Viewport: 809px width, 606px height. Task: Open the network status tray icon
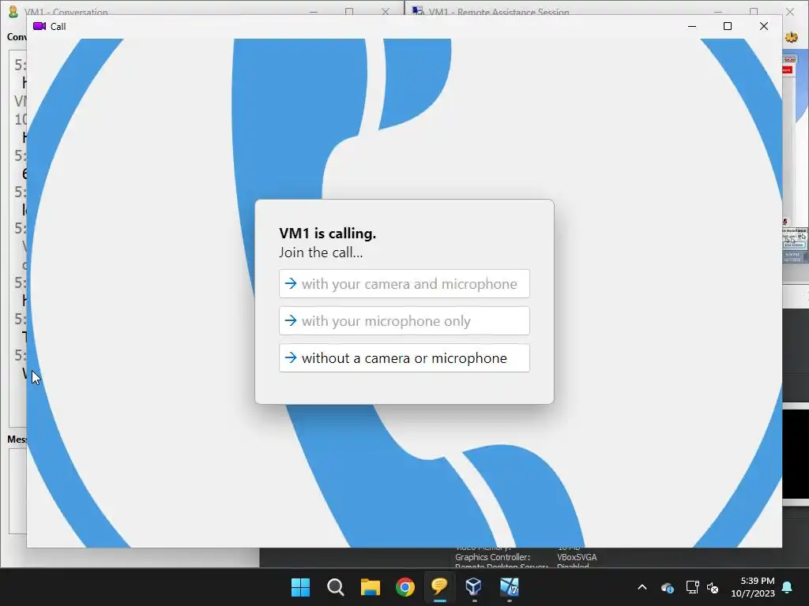pos(692,587)
